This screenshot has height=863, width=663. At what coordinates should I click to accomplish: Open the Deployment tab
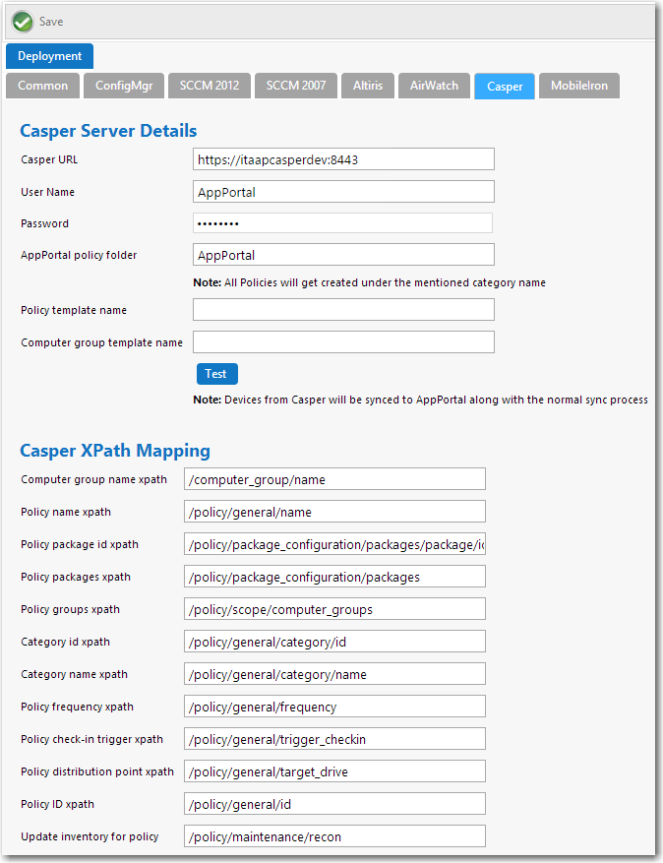tap(49, 56)
